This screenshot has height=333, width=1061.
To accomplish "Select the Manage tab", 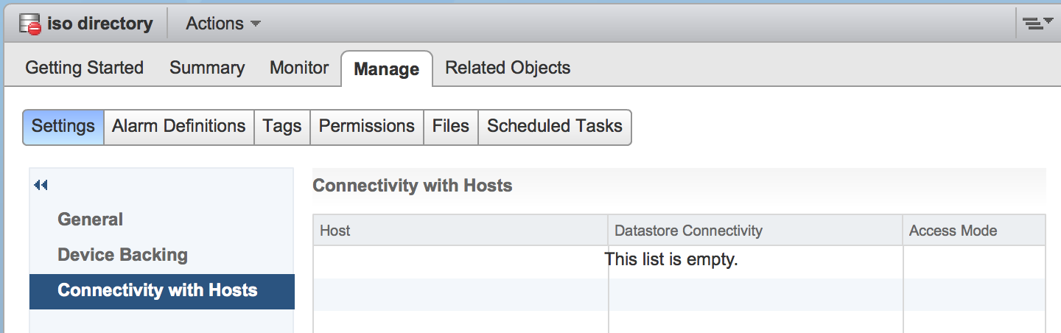I will click(386, 69).
